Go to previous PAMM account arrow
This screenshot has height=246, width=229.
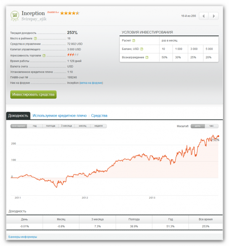click(203, 16)
